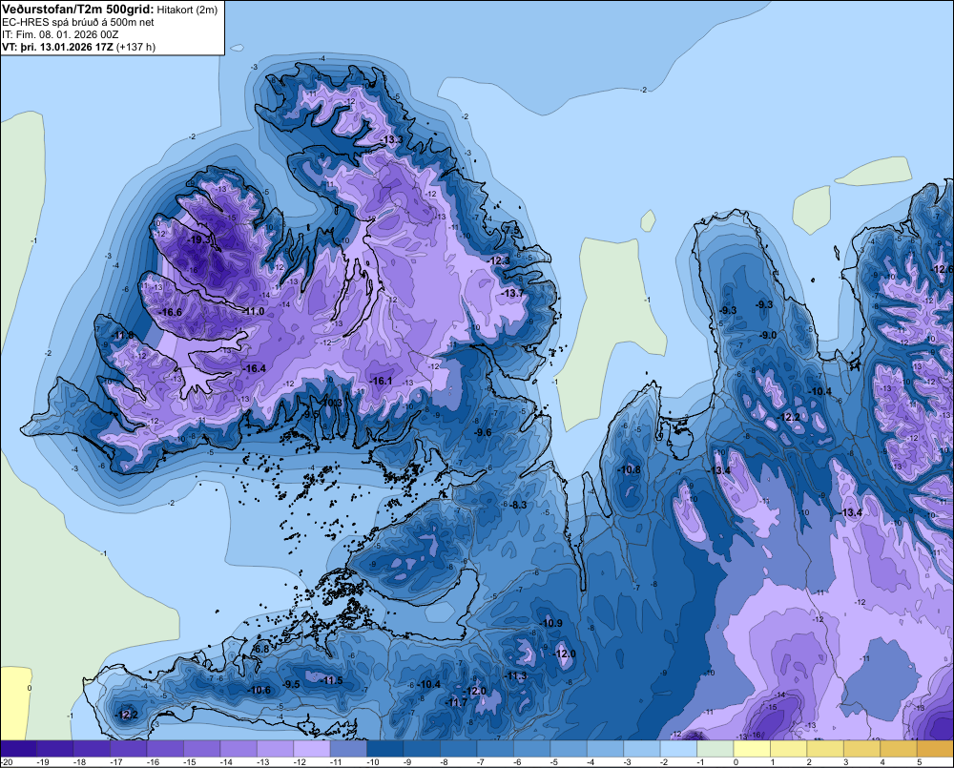The width and height of the screenshot is (954, 768).
Task: Select the -8.3 temperature reading
Action: point(518,505)
